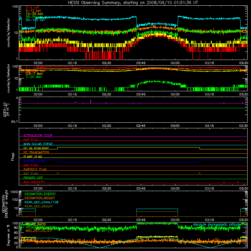Click the 02:45 tick label under Flags panel
Screen dimensions: 251x251
coord(141,188)
